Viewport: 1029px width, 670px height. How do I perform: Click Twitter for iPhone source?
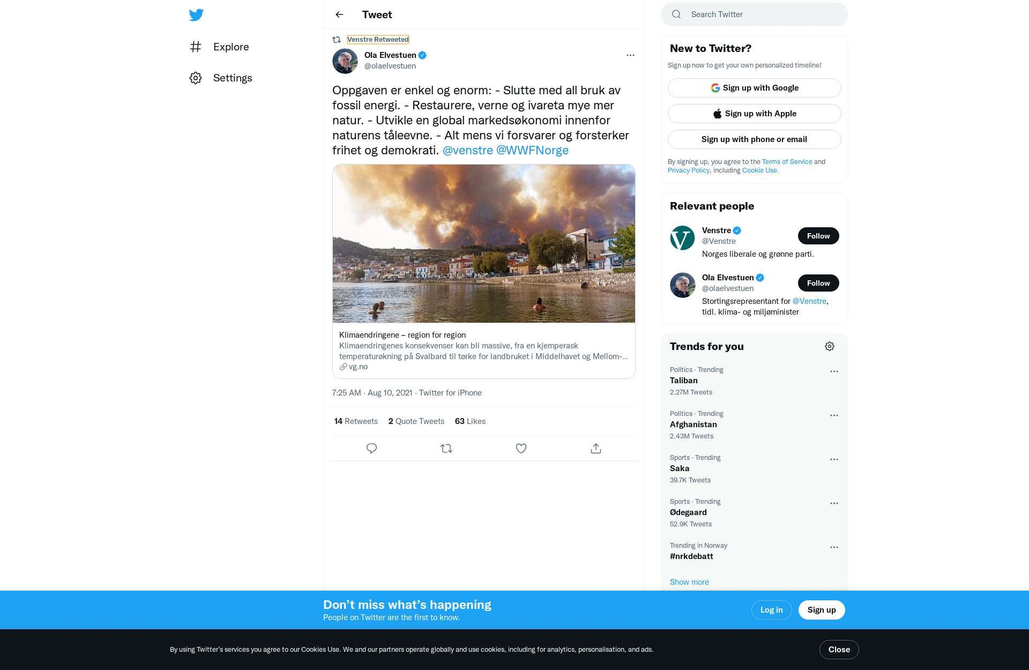(450, 393)
